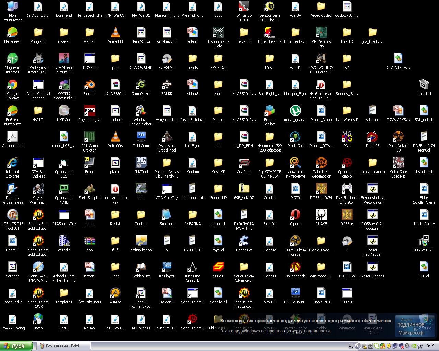The image size is (439, 351).
Task: Open the SBEdit icon
Action: point(218,267)
